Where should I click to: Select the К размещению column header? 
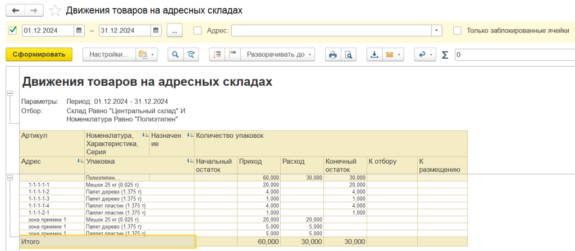point(442,165)
